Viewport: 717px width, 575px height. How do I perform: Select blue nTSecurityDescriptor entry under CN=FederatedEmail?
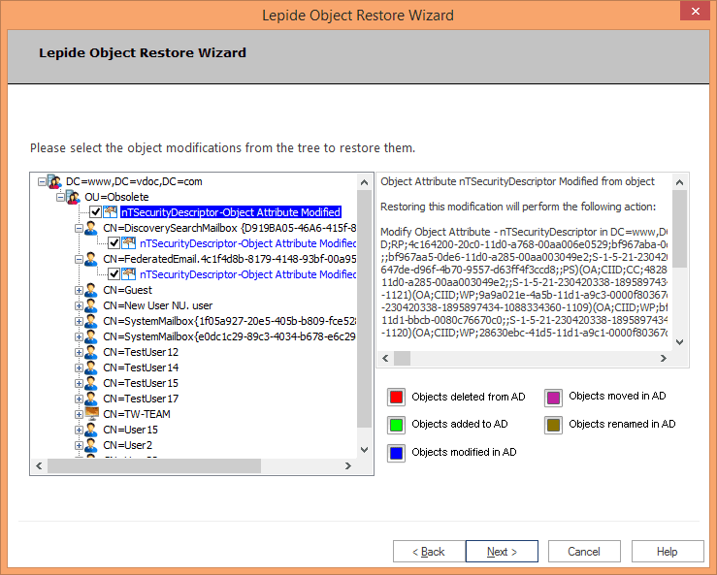[247, 274]
